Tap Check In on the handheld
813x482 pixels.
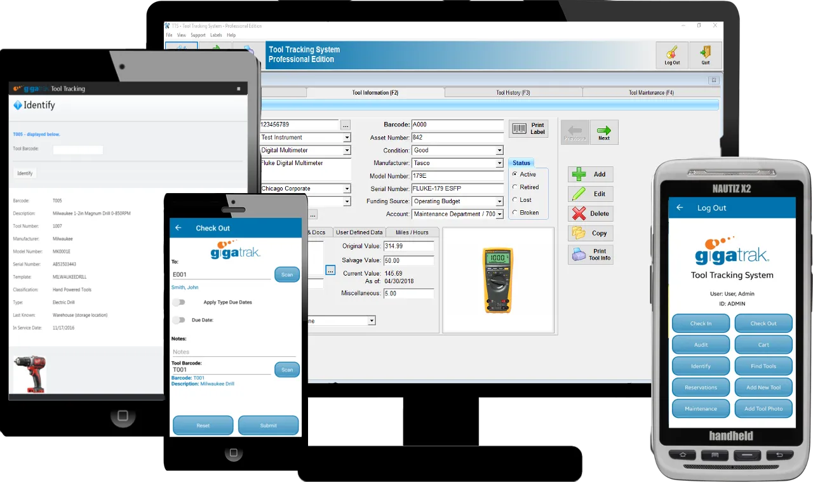(701, 323)
